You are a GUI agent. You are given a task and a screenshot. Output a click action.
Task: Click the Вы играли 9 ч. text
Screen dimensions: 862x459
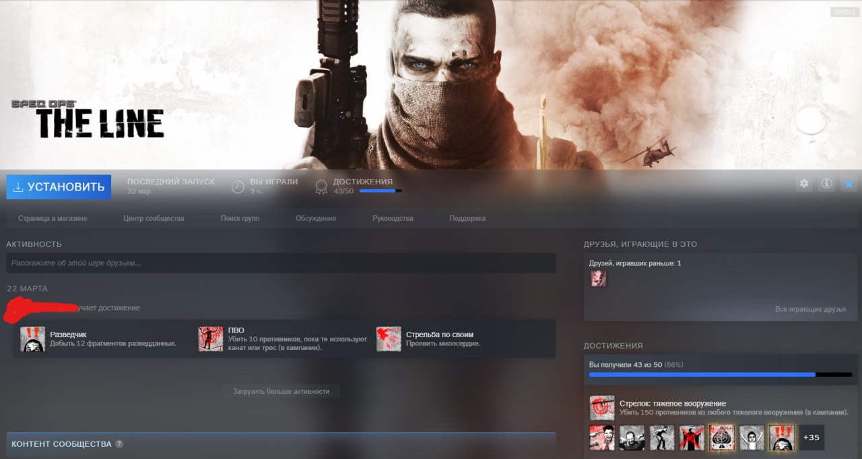(274, 186)
